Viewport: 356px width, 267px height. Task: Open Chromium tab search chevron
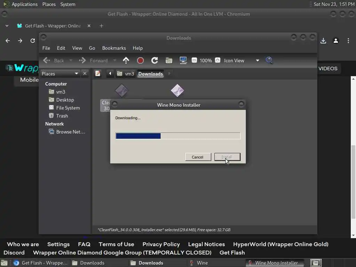click(7, 26)
